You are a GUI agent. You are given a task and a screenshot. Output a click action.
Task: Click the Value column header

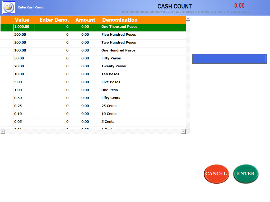pos(22,20)
